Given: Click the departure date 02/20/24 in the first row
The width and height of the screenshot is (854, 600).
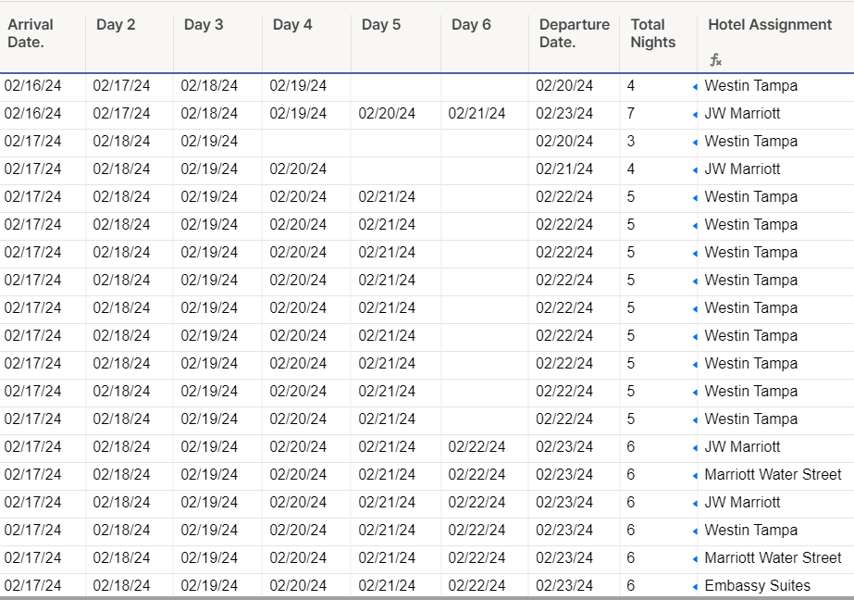Looking at the screenshot, I should pyautogui.click(x=564, y=85).
